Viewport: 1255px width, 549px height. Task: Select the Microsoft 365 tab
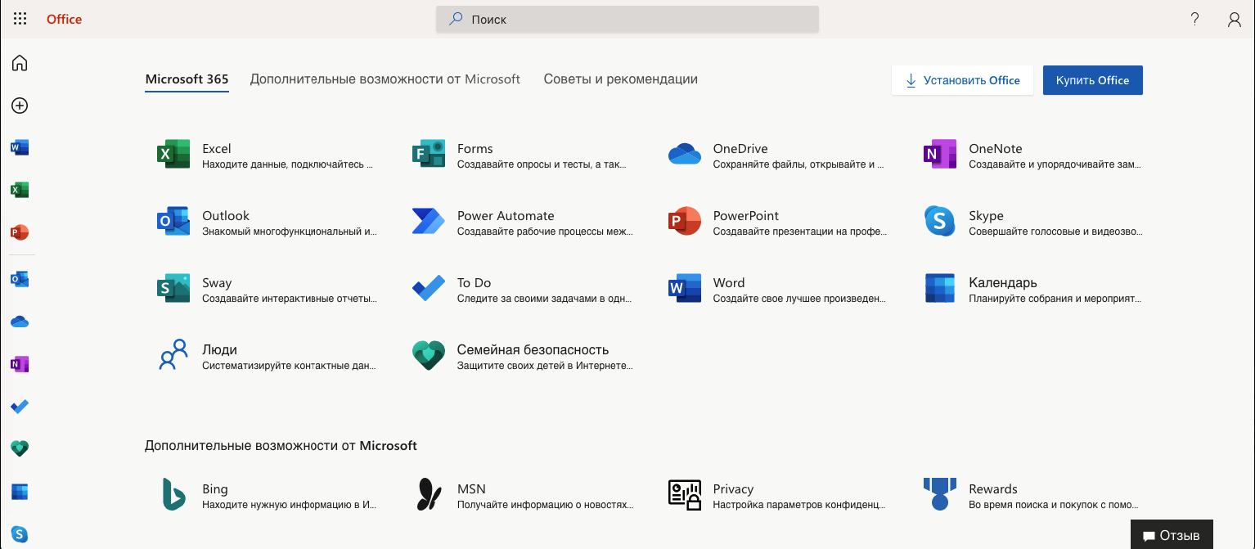(187, 79)
